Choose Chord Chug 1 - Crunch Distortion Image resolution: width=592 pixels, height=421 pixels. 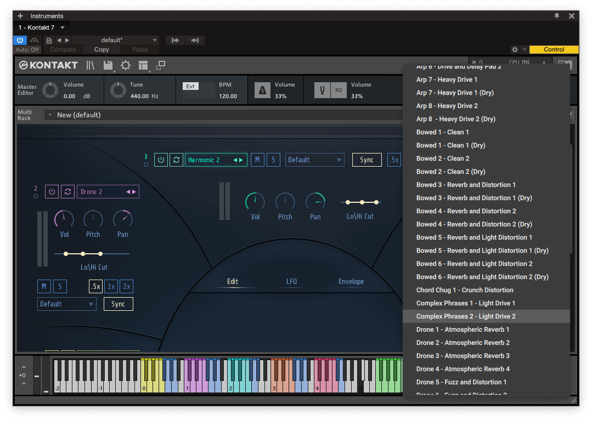pos(486,290)
